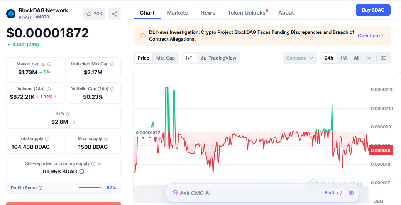401x205 pixels.
Task: Open Volume (24h) info icon
Action: tap(49, 89)
